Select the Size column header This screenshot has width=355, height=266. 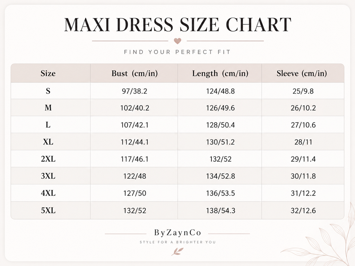coord(48,73)
